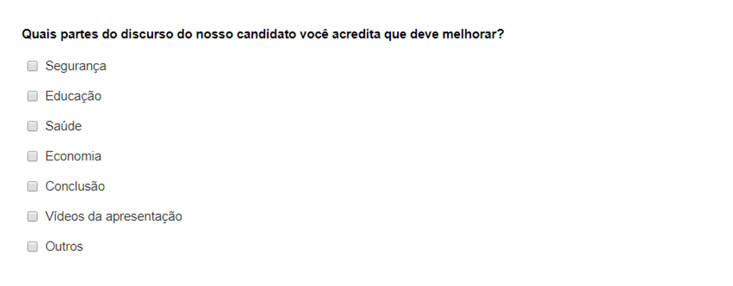
Task: Enable the Economia checkbox
Action: click(33, 156)
